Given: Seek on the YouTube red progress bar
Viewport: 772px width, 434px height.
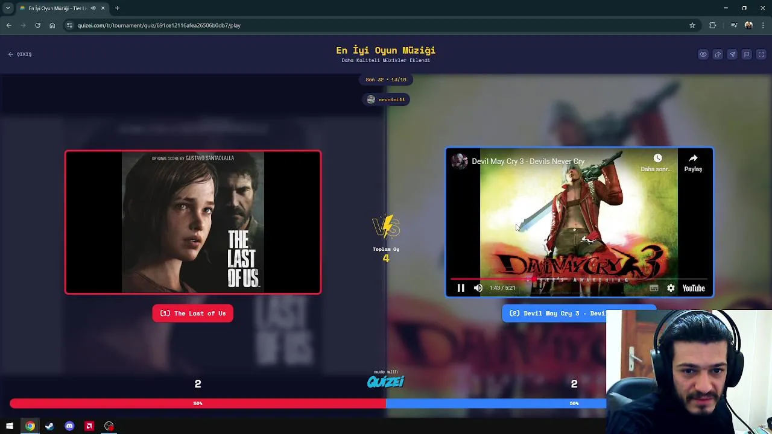Looking at the screenshot, I should (579, 279).
